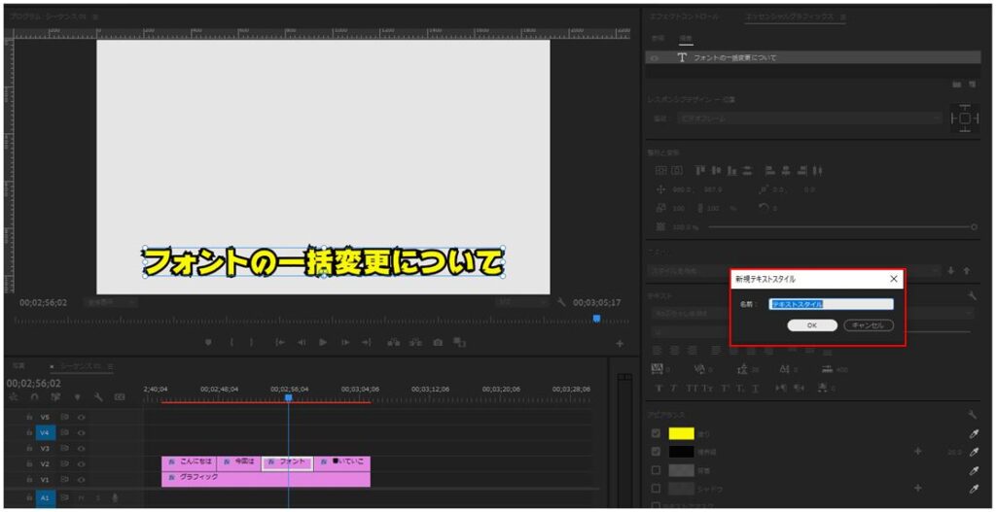This screenshot has width=996, height=512.
Task: Click the Export Frame camera icon
Action: pyautogui.click(x=439, y=342)
